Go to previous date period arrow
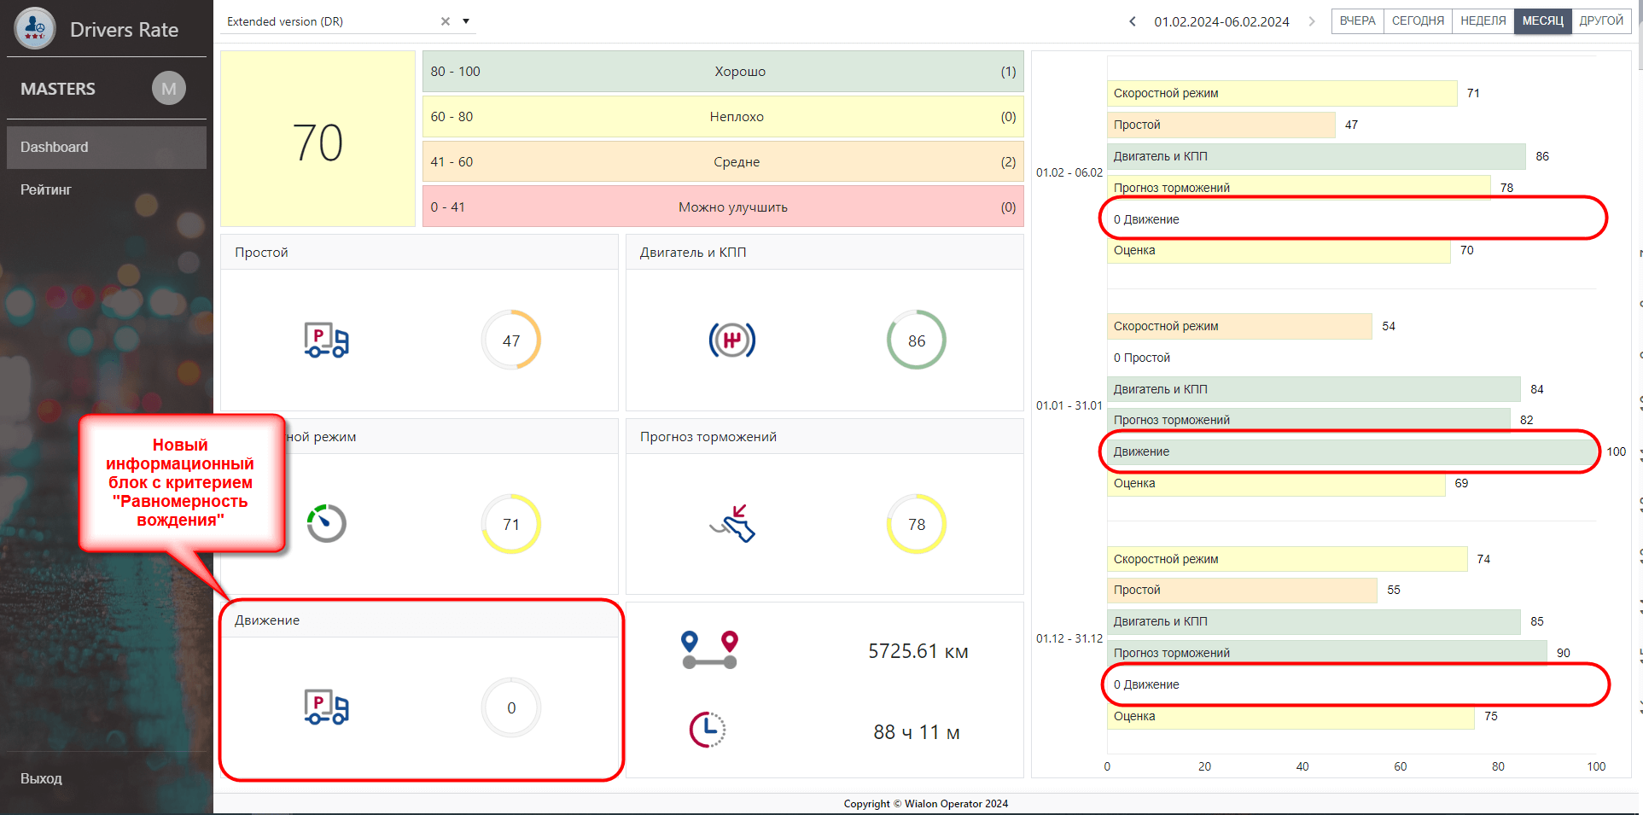Screen dimensions: 1643x815 coord(1133,21)
